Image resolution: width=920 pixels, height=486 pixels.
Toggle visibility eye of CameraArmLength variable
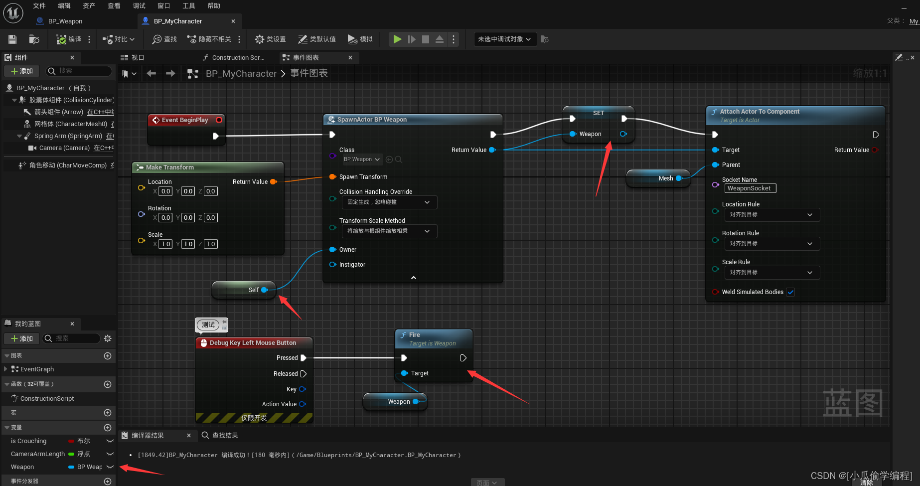click(x=110, y=454)
